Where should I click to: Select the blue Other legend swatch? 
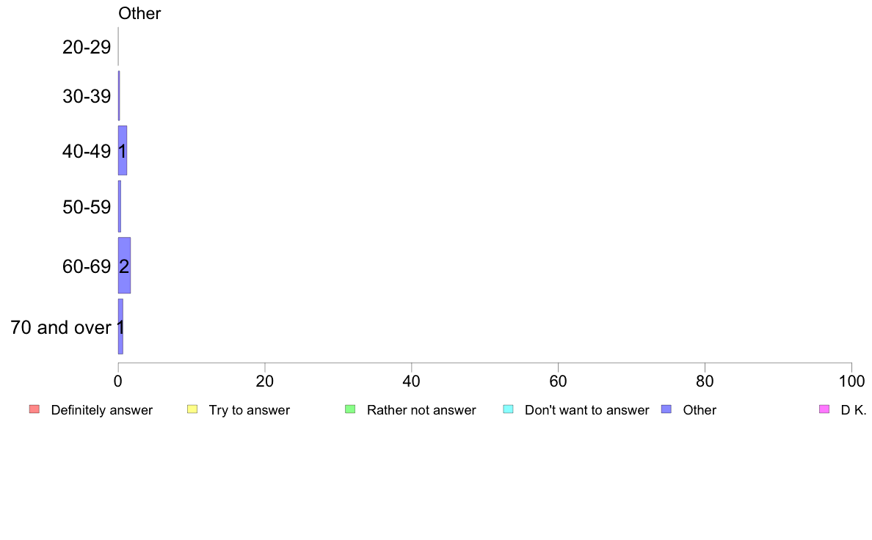(x=666, y=409)
